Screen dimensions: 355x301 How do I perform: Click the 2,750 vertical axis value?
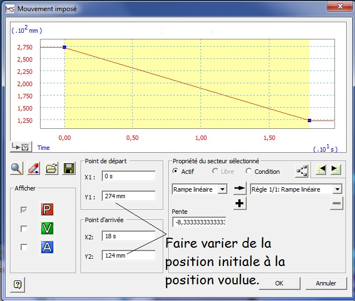click(25, 47)
